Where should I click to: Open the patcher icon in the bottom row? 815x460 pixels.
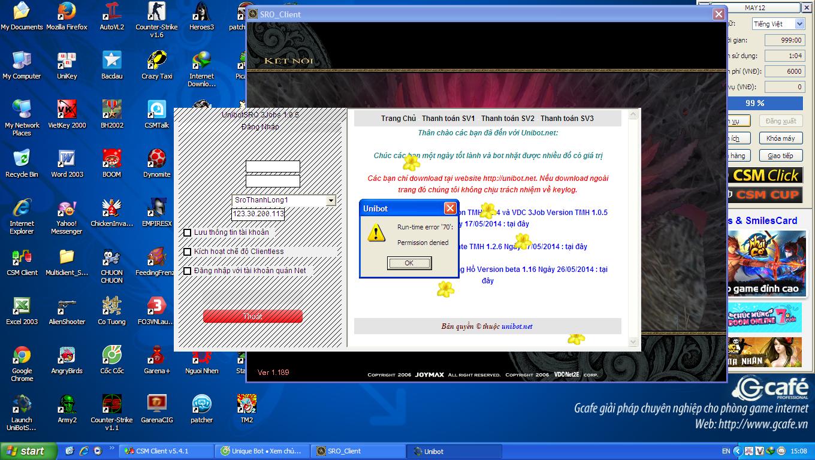point(201,409)
